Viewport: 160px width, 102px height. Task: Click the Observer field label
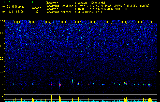52,3
